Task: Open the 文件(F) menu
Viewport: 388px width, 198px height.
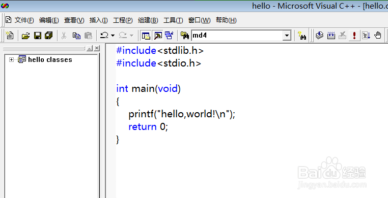Action: (24, 20)
